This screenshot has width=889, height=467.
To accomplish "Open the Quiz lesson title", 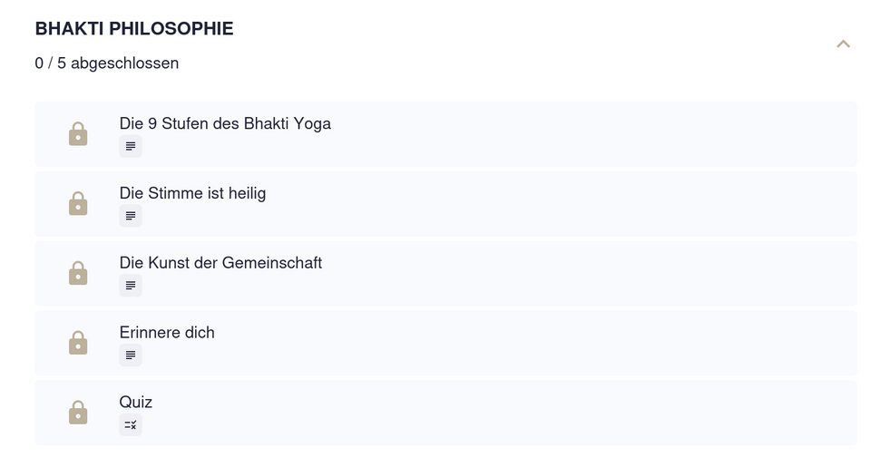I will tap(136, 402).
